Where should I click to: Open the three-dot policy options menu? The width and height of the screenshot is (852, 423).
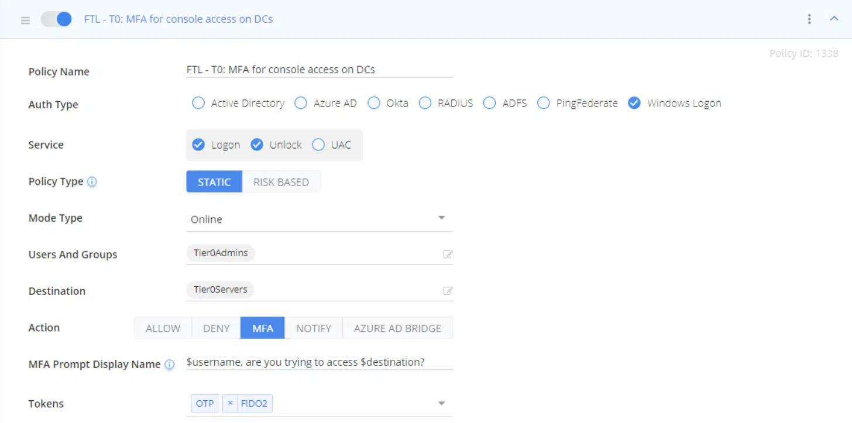[x=809, y=19]
